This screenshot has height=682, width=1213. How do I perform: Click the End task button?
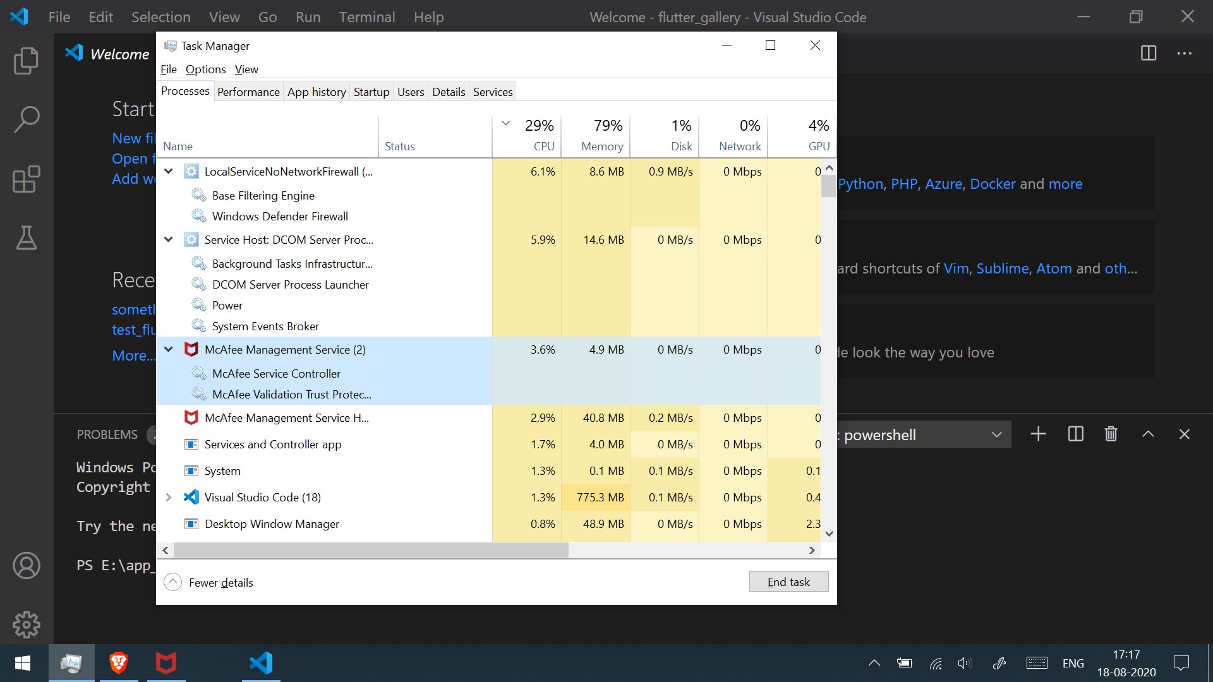[788, 582]
